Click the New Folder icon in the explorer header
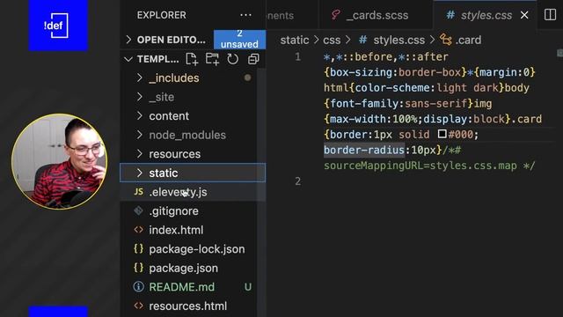This screenshot has height=317, width=563. (x=212, y=59)
